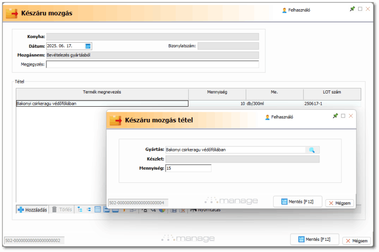Pin the main Készáru mozgás window
Image resolution: width=379 pixels, height=252 pixels.
pos(353,9)
